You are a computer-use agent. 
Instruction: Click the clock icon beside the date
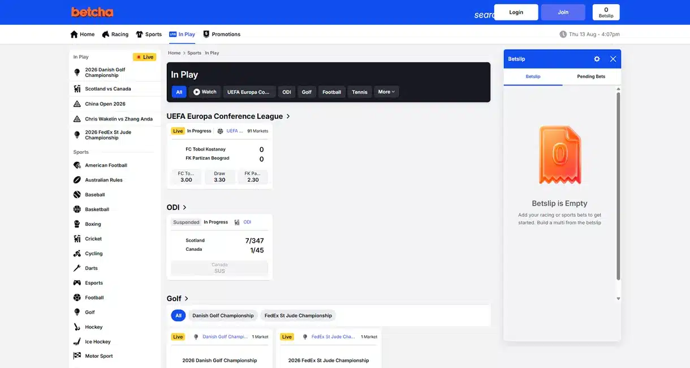pos(563,35)
